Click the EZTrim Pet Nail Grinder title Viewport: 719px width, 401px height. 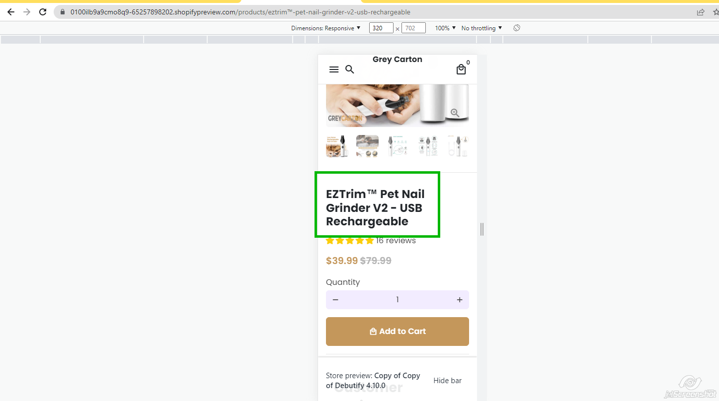(376, 208)
